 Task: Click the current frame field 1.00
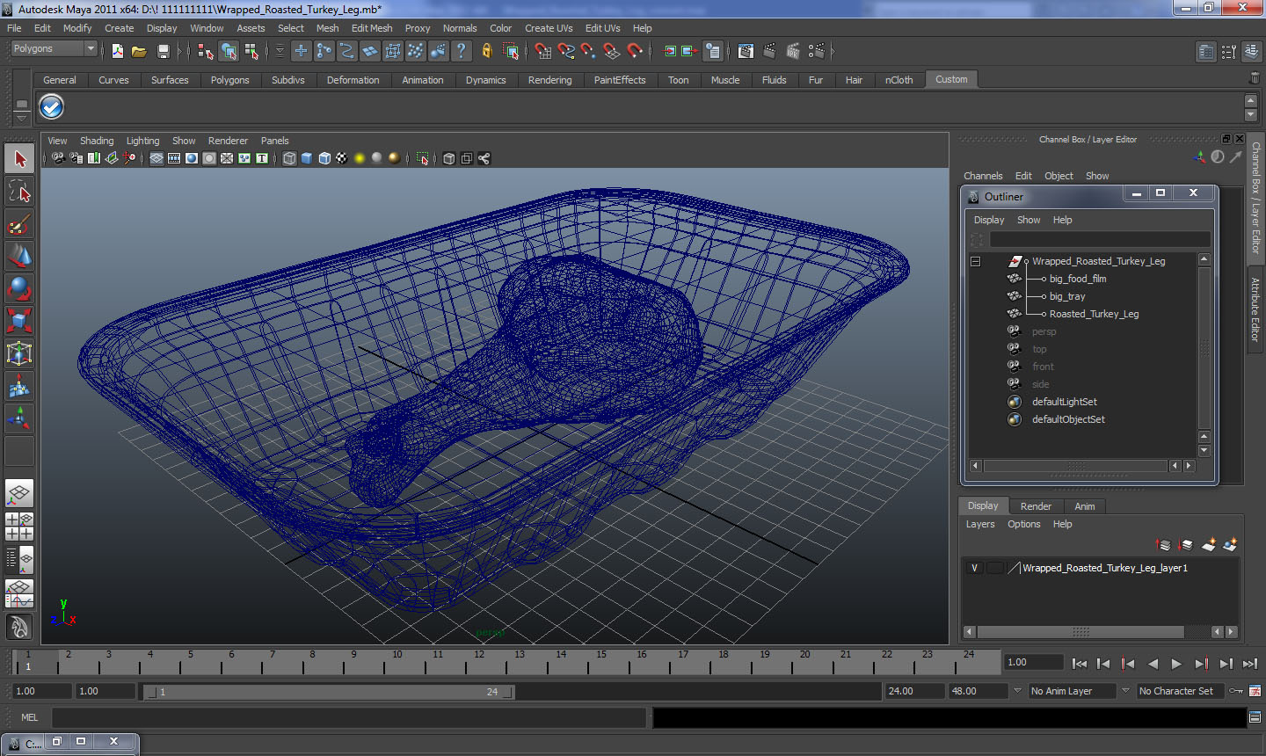click(1033, 662)
